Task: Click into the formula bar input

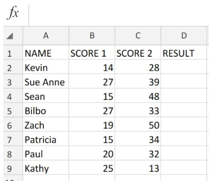Action: click(119, 15)
